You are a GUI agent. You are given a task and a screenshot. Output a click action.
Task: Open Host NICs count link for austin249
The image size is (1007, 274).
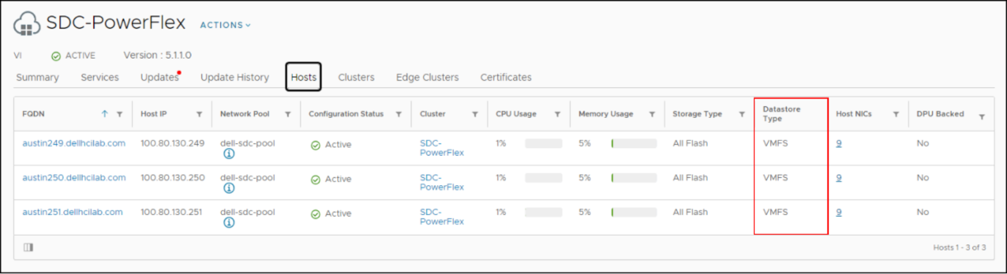click(839, 143)
